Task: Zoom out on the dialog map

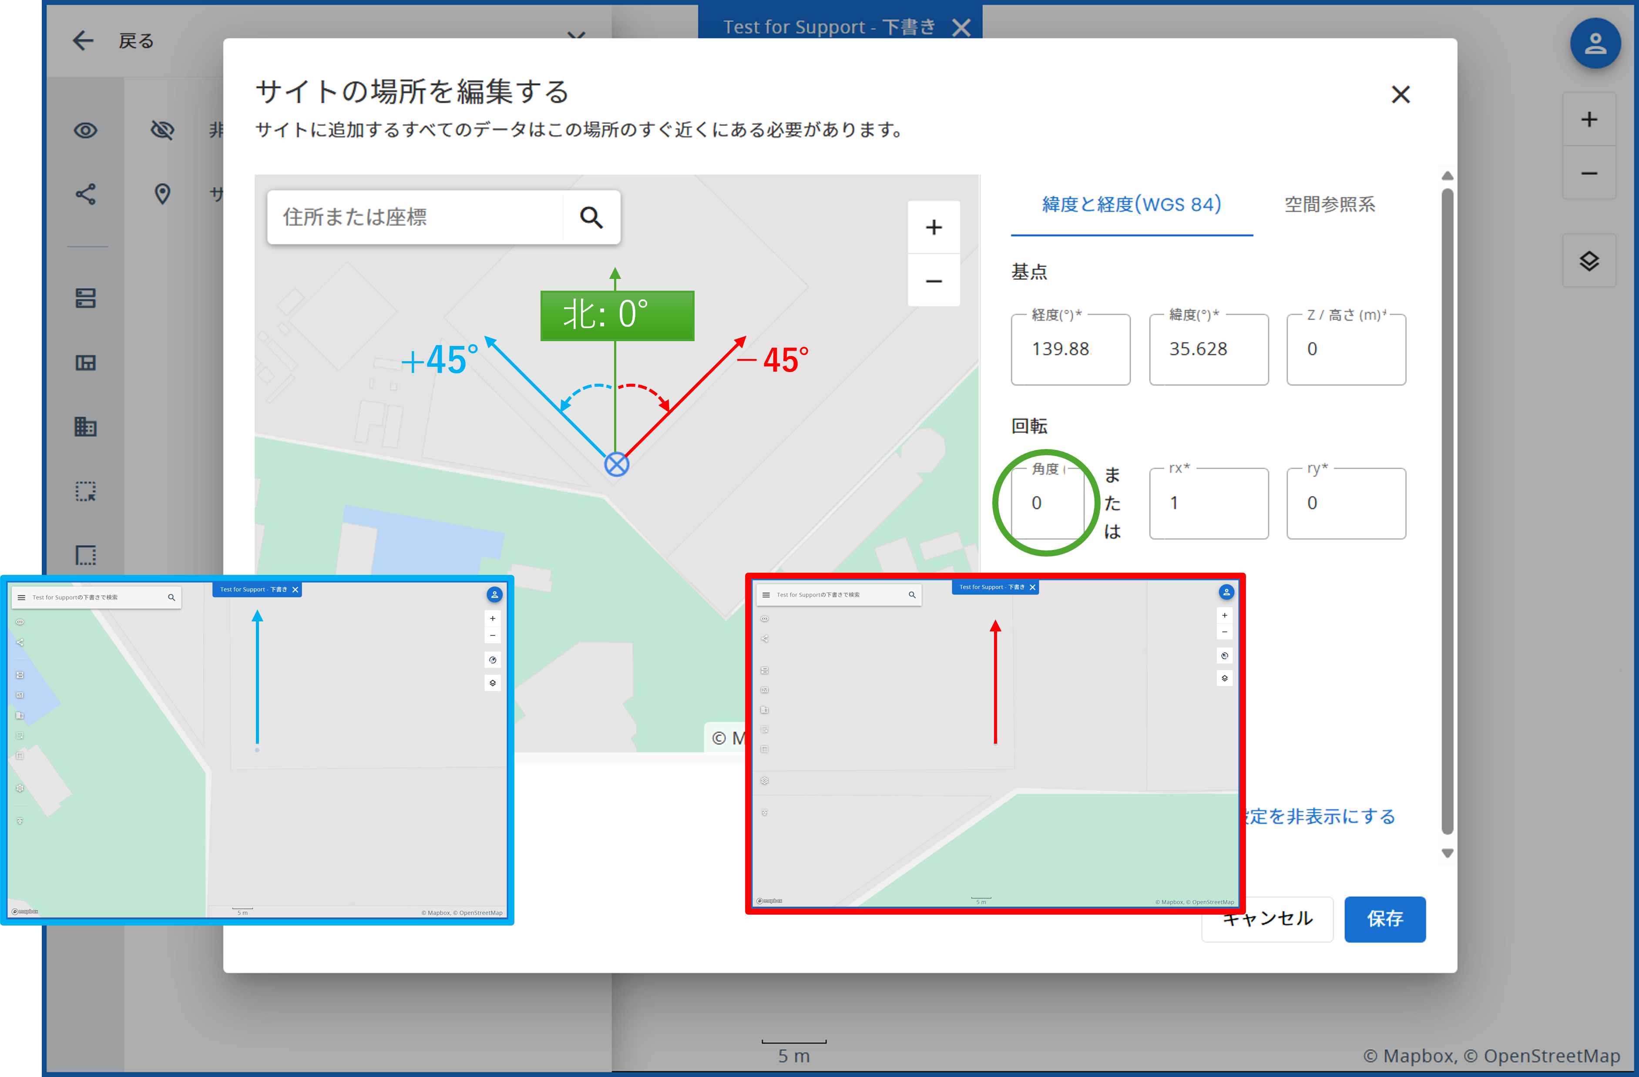Action: click(933, 281)
